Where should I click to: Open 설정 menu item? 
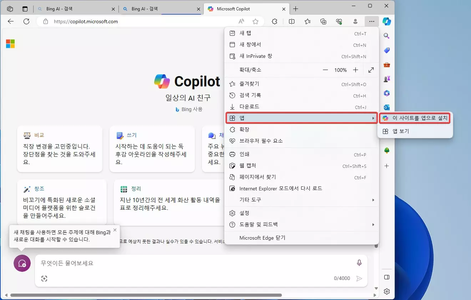tap(302, 213)
